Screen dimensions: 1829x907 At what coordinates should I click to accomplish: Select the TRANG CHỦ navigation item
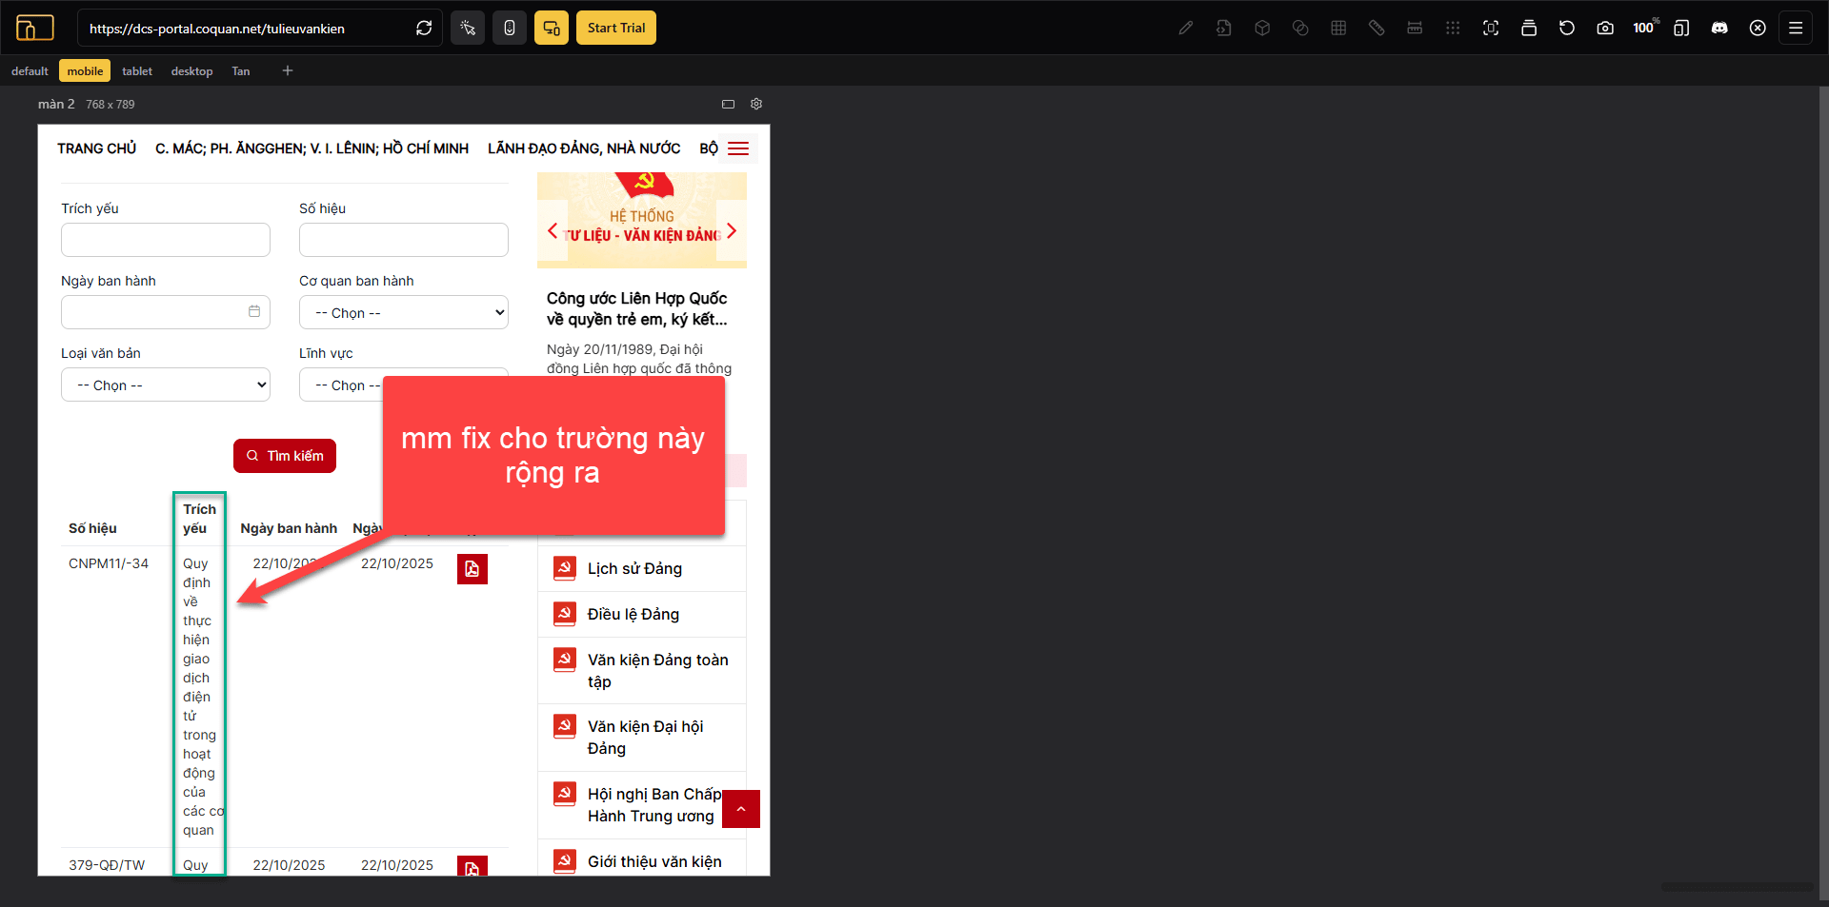click(x=96, y=148)
